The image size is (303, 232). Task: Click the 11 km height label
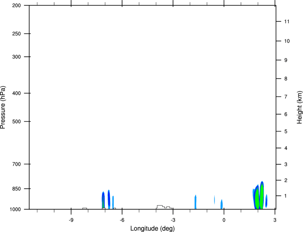287,21
